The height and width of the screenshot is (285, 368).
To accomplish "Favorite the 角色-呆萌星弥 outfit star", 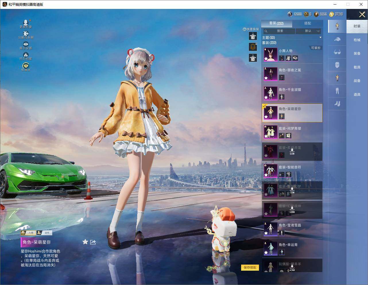I will pyautogui.click(x=85, y=242).
